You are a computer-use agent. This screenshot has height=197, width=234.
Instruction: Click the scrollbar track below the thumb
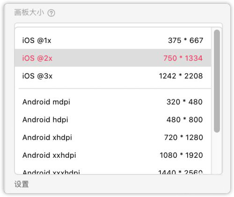click(x=217, y=153)
